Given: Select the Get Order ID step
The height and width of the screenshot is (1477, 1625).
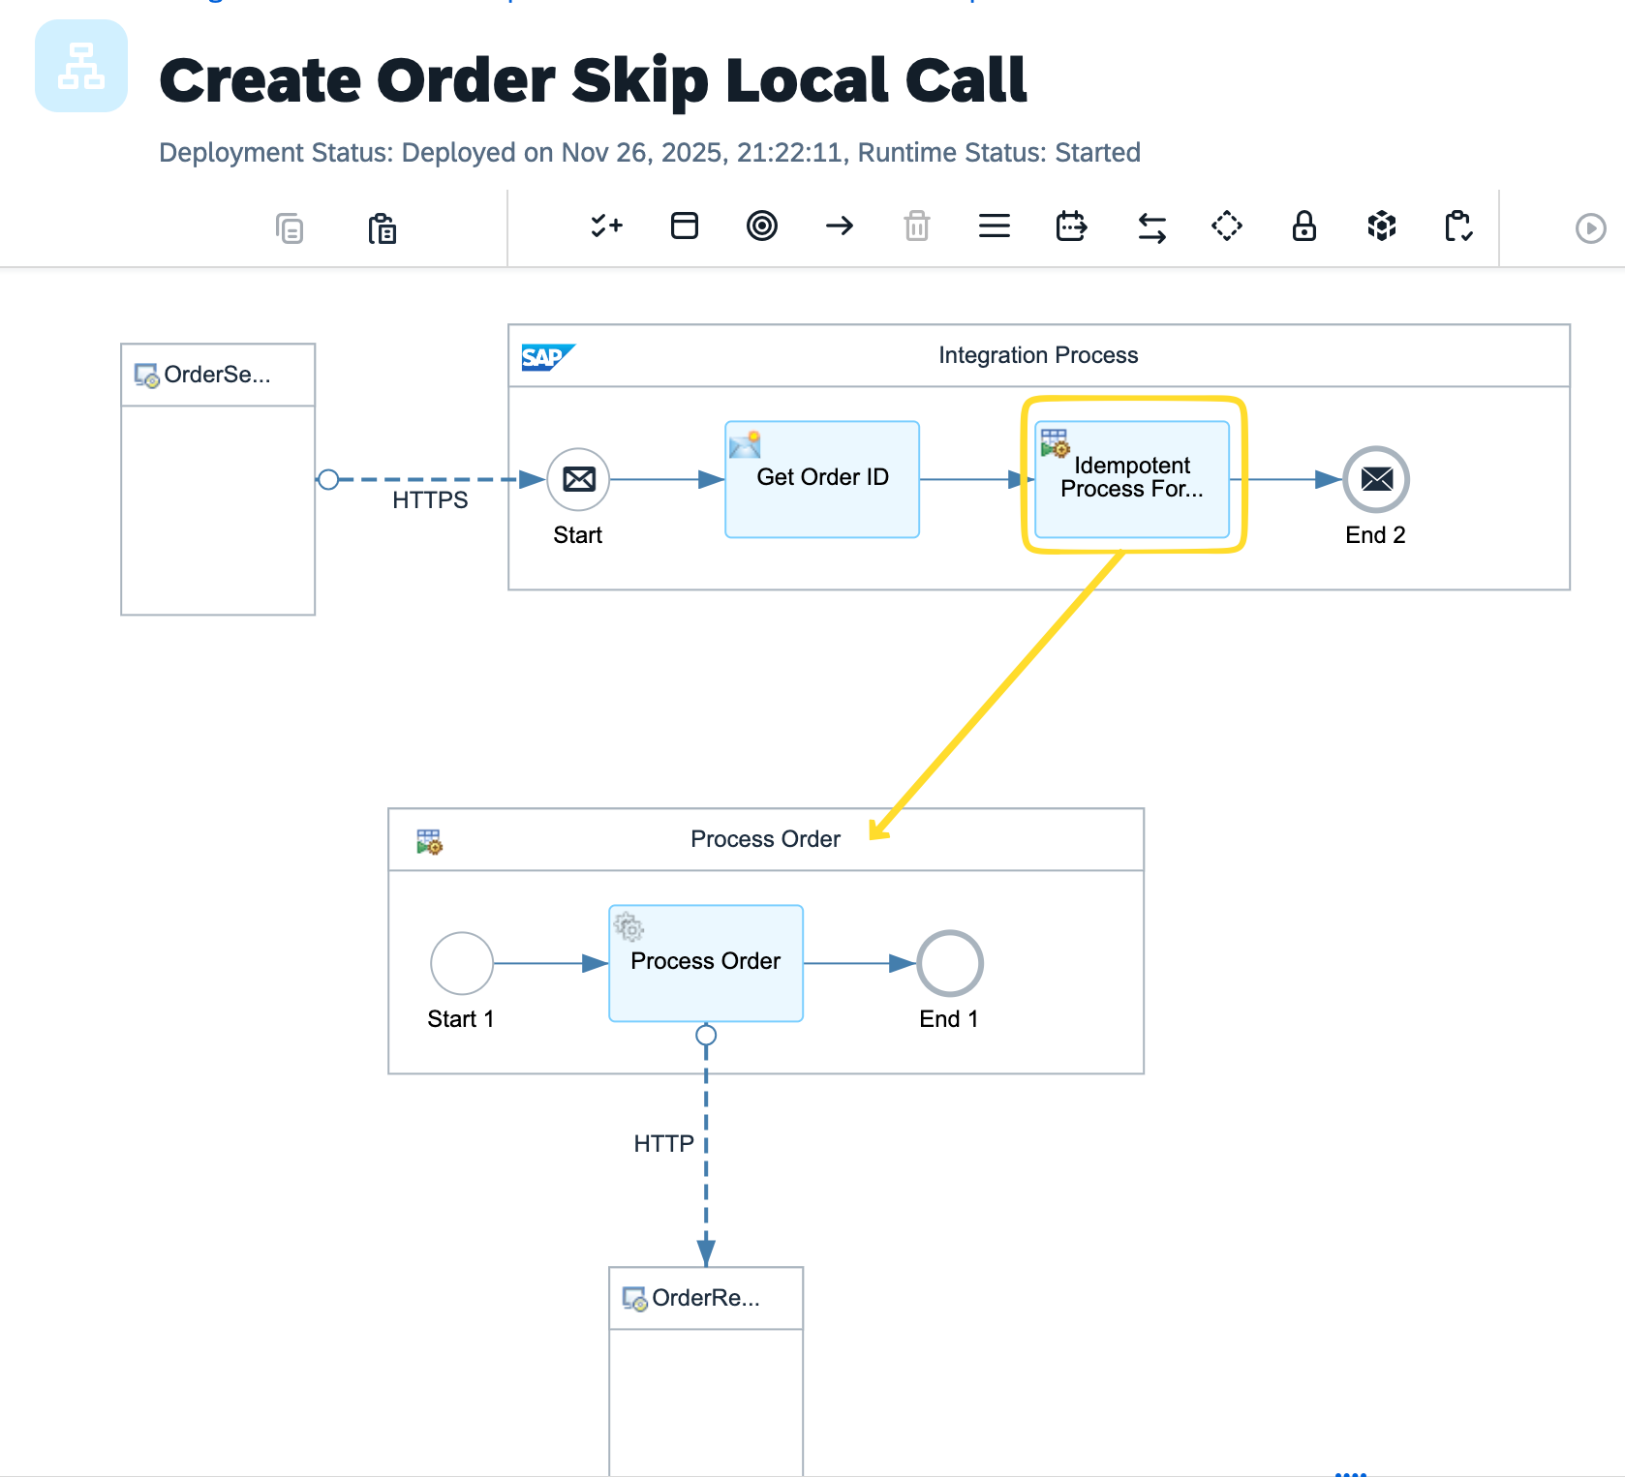Looking at the screenshot, I should tap(821, 478).
